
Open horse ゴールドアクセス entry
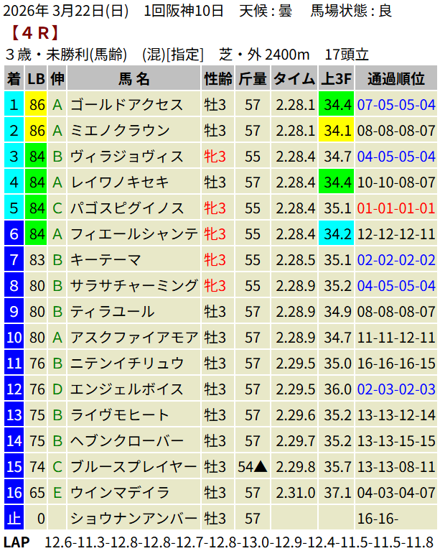(x=127, y=105)
